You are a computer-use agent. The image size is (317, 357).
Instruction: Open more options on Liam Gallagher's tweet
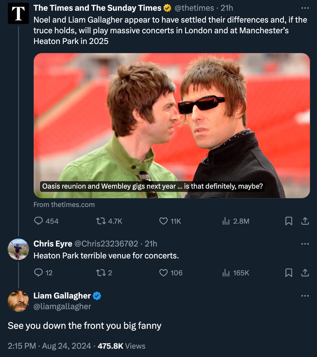coord(305,296)
